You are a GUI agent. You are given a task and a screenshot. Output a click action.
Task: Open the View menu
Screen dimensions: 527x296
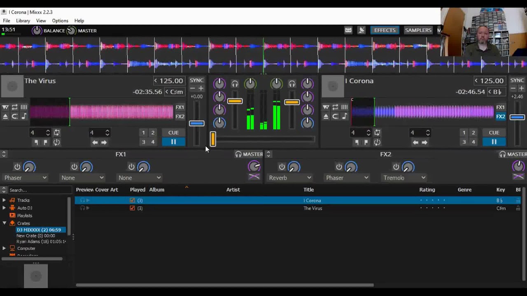pos(41,21)
